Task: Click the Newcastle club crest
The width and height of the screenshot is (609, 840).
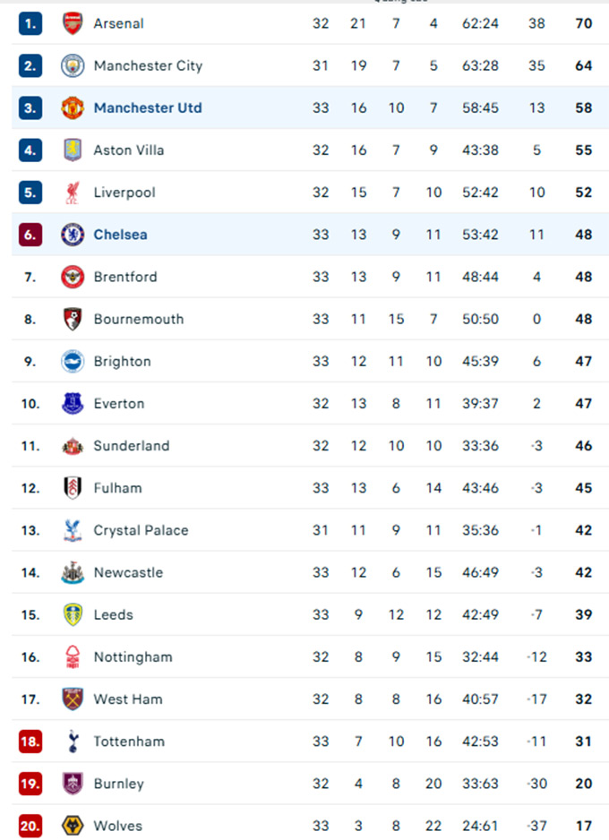Action: (x=73, y=572)
